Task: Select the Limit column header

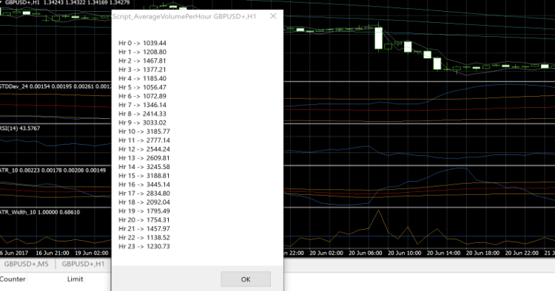Action: 75,279
